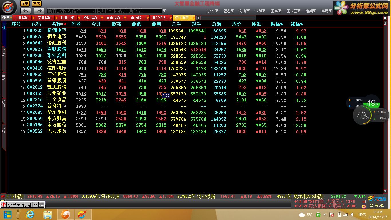Open the 决策 menu

(x=260, y=11)
